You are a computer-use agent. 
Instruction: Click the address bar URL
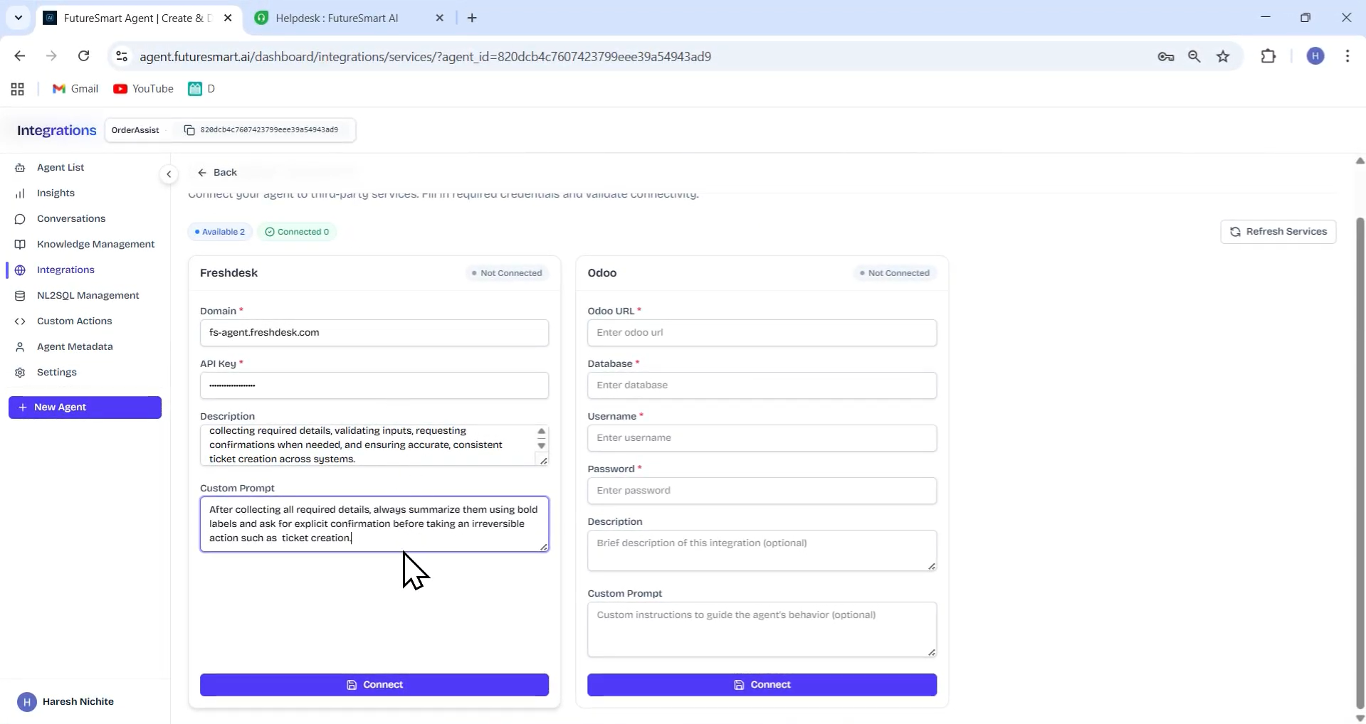click(x=425, y=56)
